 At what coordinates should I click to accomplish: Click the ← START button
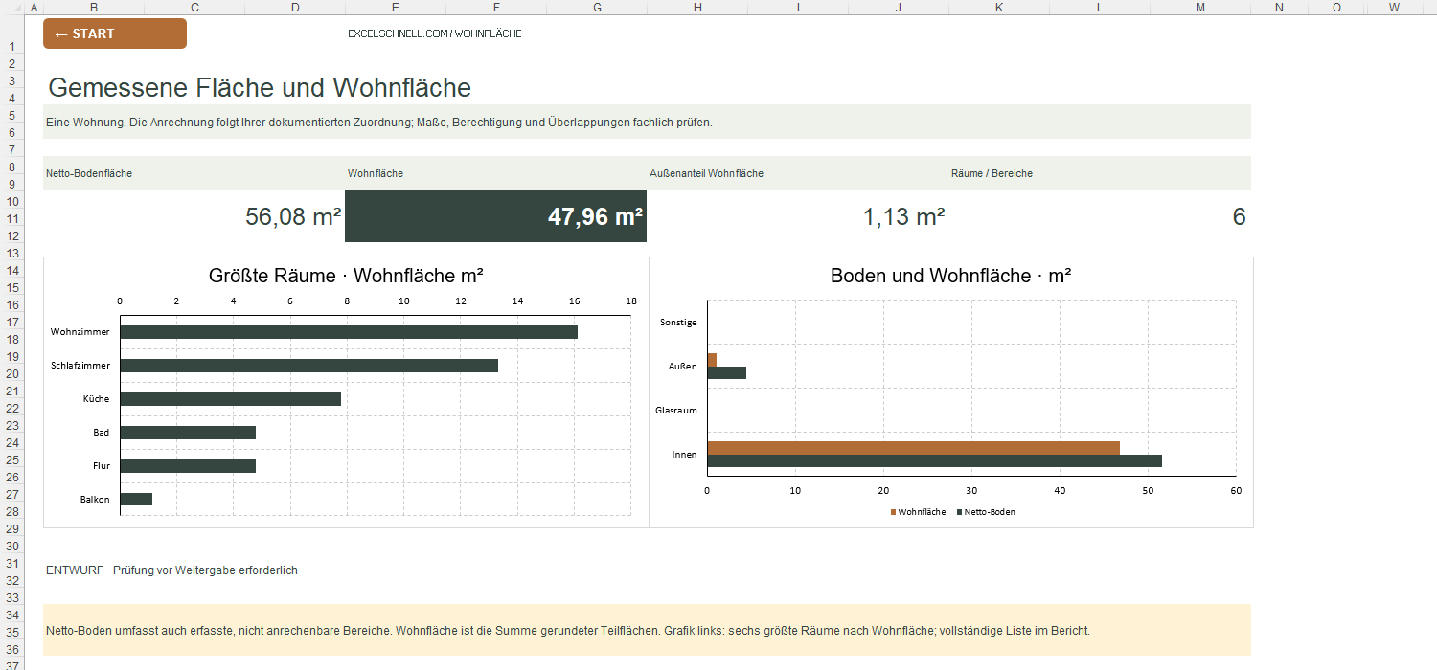click(x=115, y=33)
